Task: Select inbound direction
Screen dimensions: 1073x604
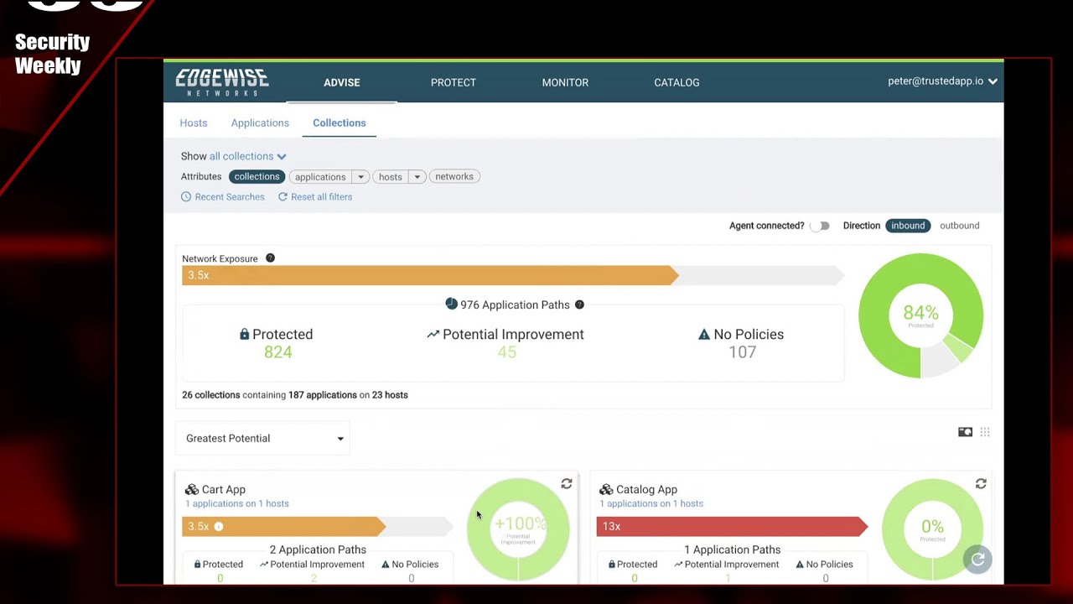Action: [908, 226]
